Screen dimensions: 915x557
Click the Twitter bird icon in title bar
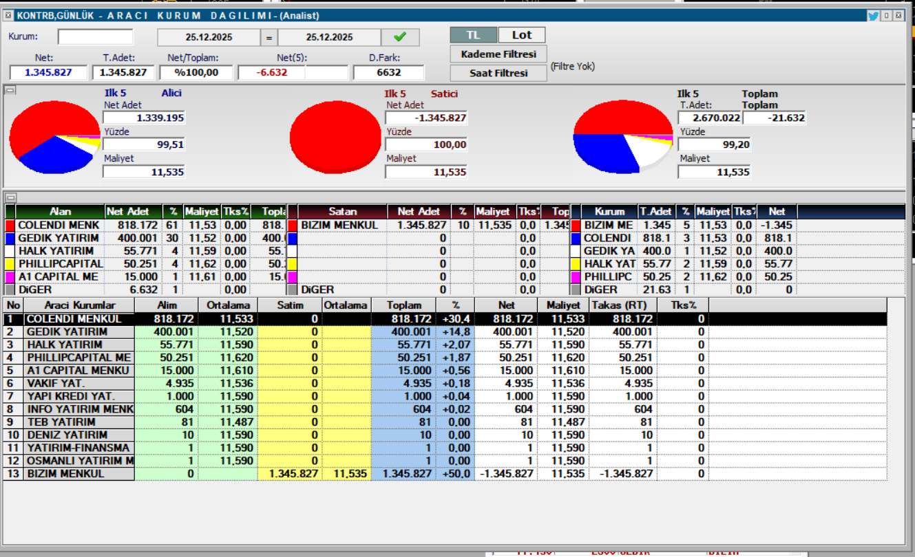pyautogui.click(x=873, y=16)
